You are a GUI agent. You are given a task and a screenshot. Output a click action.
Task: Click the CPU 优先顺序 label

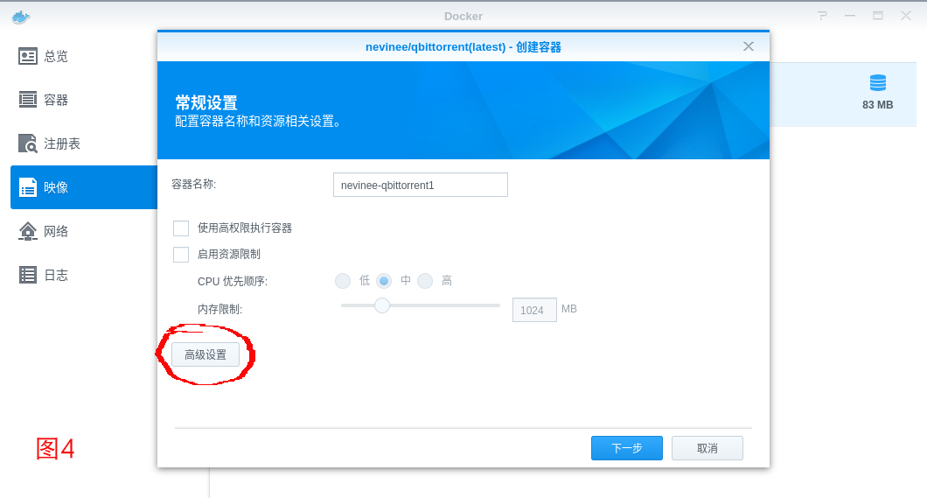(x=233, y=282)
